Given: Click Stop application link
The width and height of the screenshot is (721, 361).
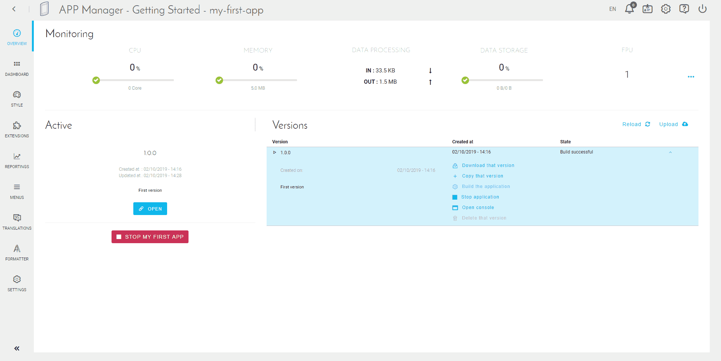Looking at the screenshot, I should 480,197.
